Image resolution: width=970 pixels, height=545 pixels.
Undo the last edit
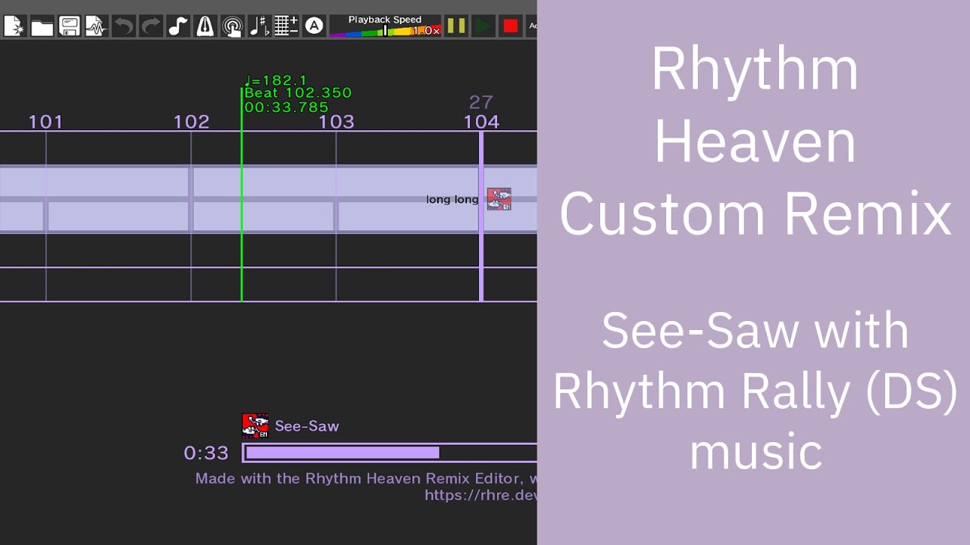pos(124,26)
